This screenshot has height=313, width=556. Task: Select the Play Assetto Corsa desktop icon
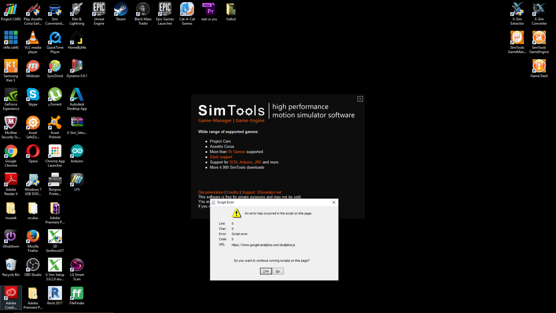(33, 14)
